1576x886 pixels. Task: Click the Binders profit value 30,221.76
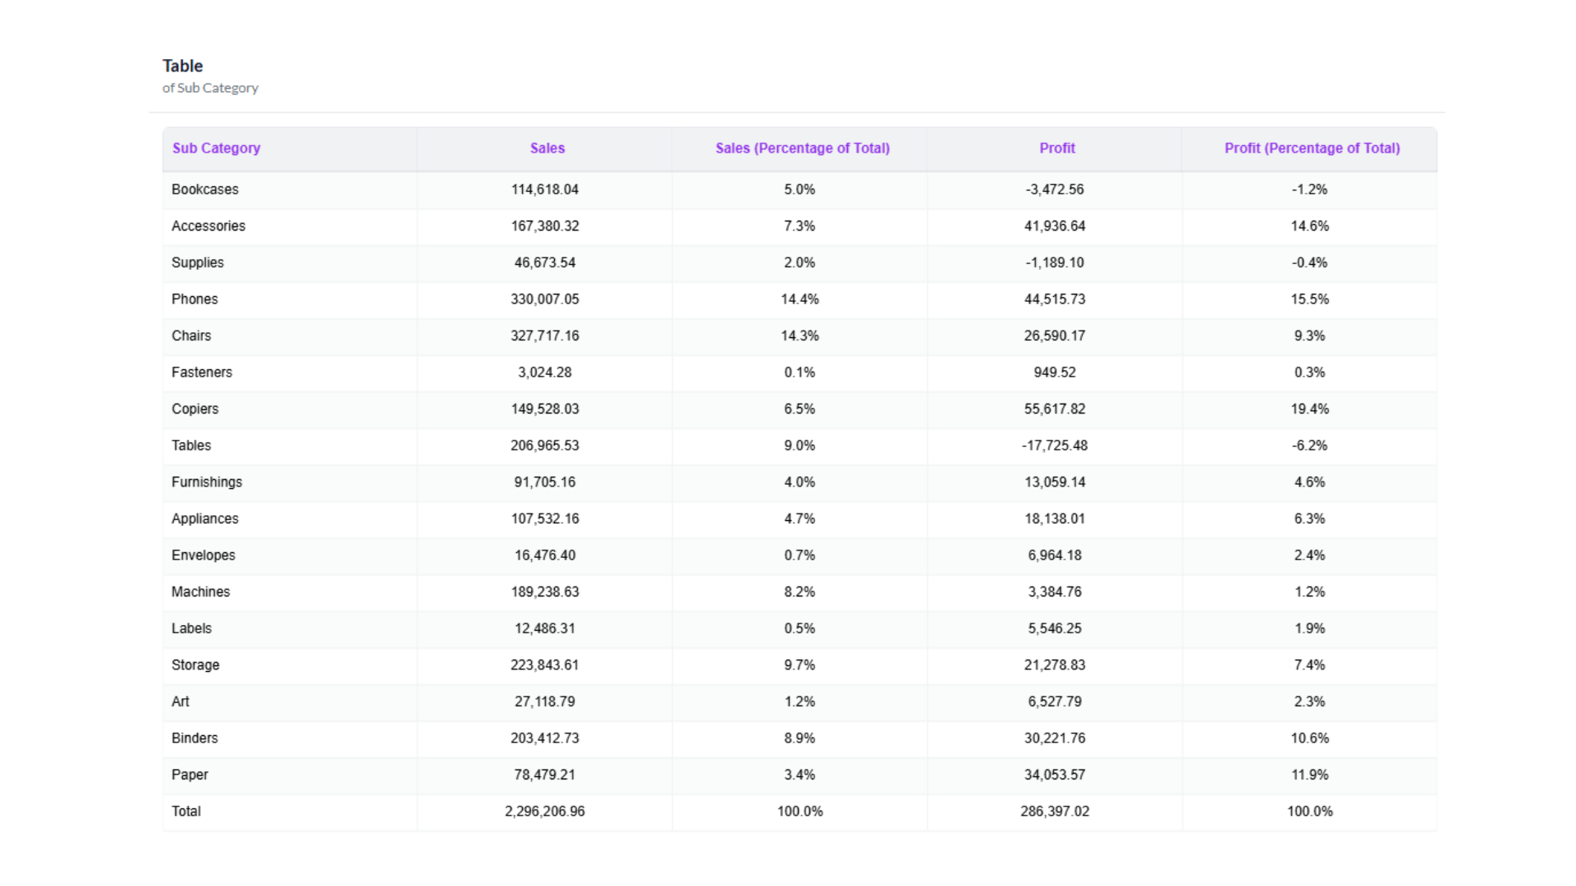pyautogui.click(x=1055, y=738)
